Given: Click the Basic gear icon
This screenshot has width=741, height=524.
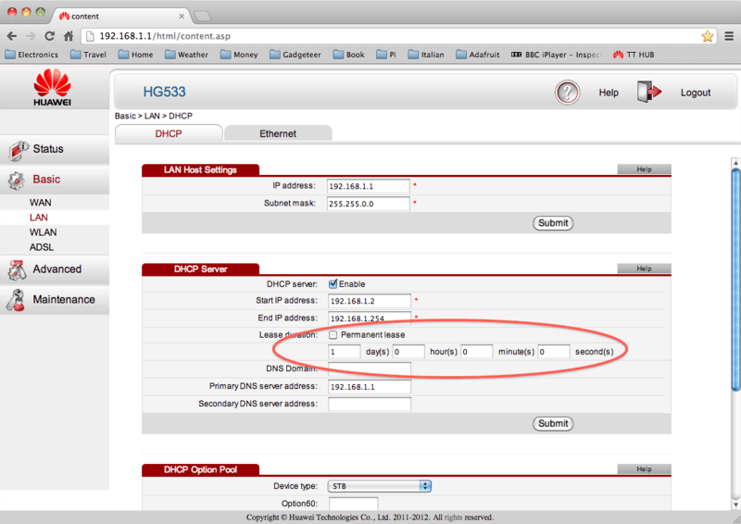Looking at the screenshot, I should tap(17, 180).
